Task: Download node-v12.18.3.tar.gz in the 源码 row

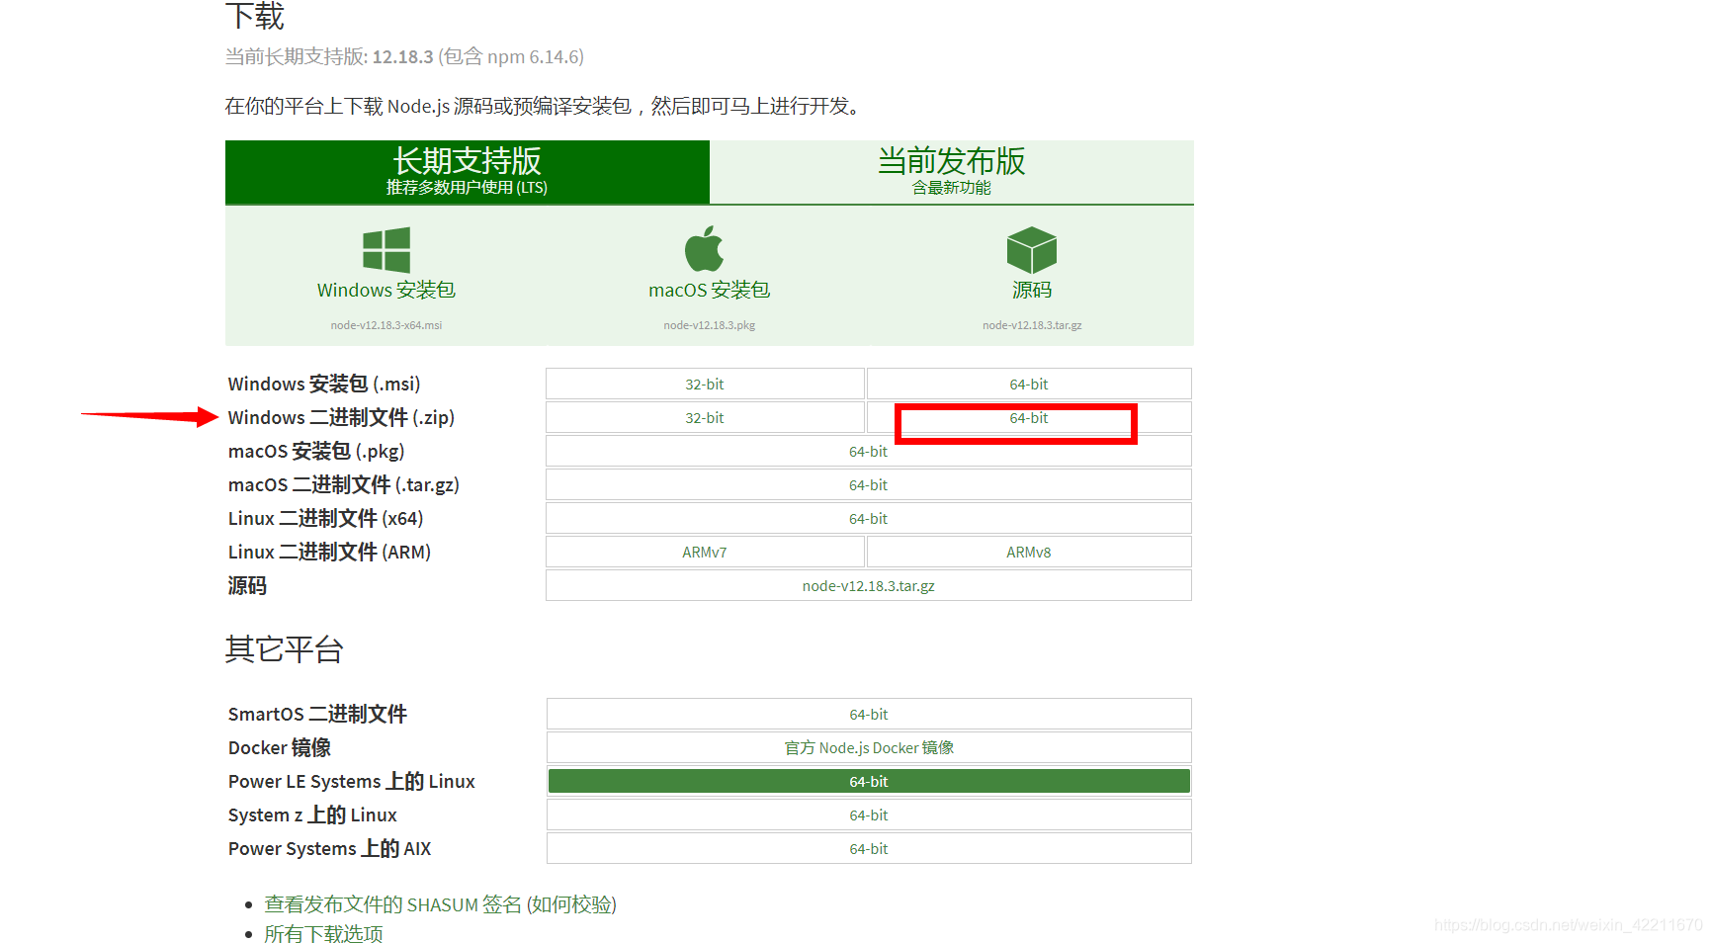Action: click(x=869, y=585)
